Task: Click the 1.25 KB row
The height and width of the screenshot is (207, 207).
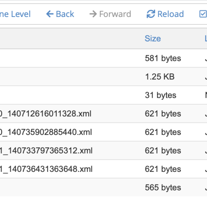Action: coord(103,77)
